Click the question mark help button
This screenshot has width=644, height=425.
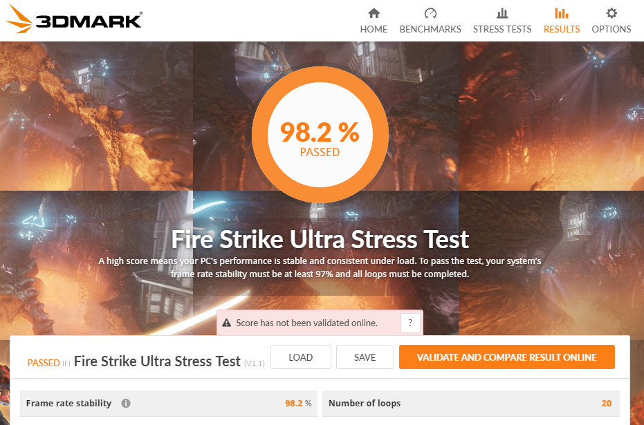pos(410,323)
